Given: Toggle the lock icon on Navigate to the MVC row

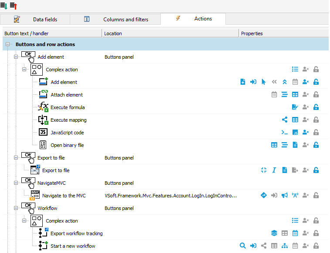Looking at the screenshot, I should coord(316,195).
